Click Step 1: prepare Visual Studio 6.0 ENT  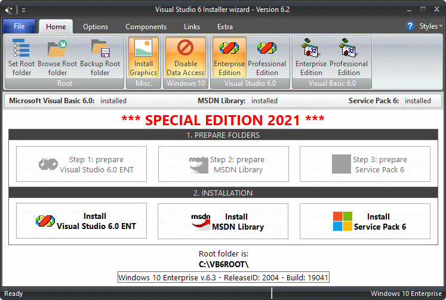(x=81, y=164)
